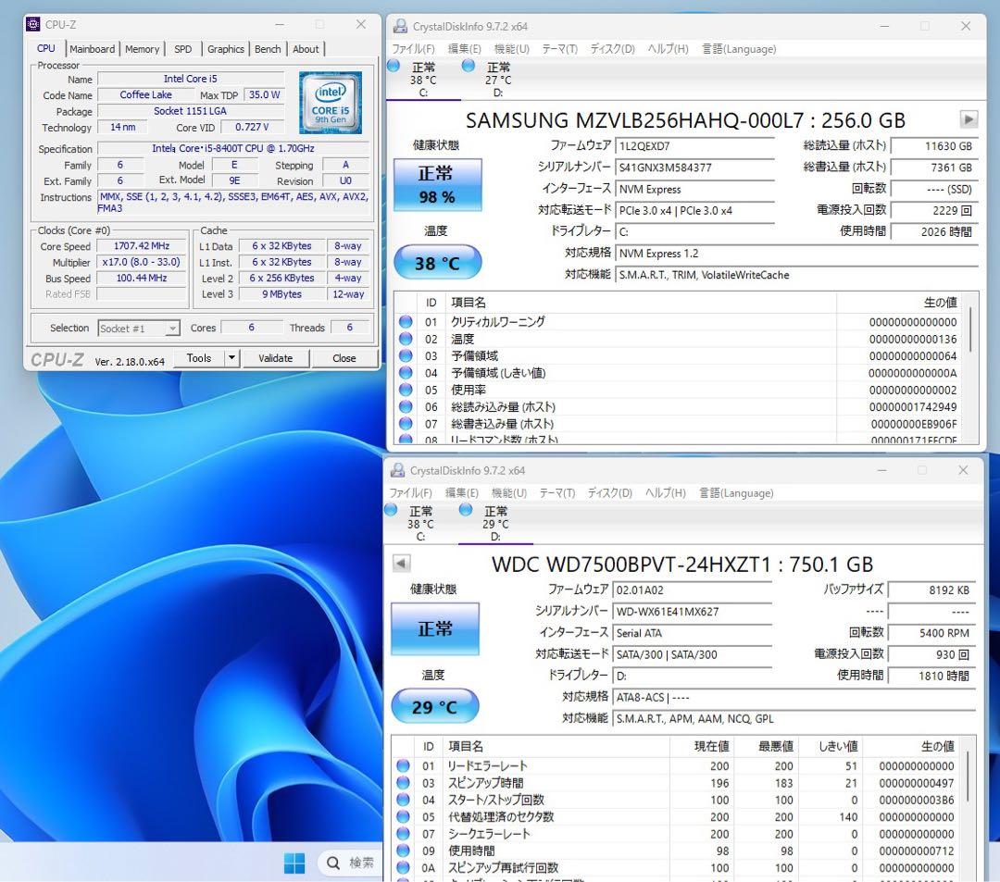The width and height of the screenshot is (1000, 882).
Task: Open the Socket #1 selection dropdown
Action: tap(138, 329)
